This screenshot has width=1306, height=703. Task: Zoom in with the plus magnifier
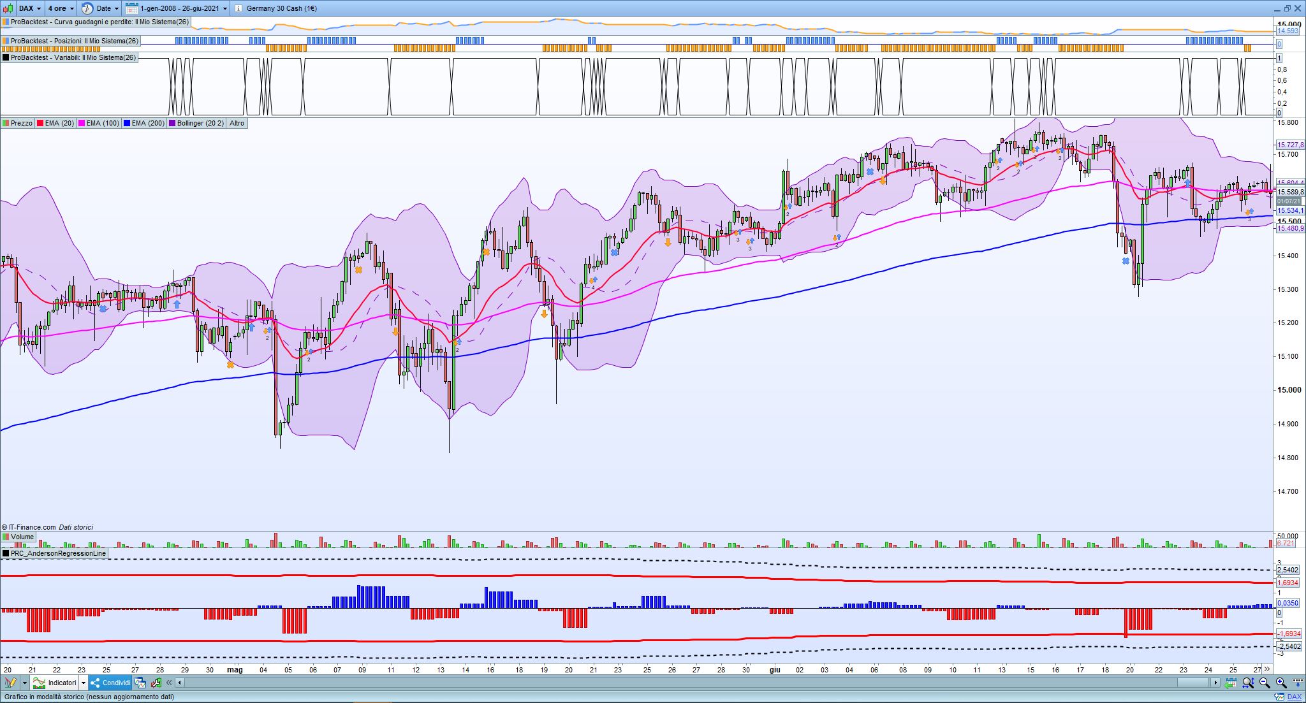1280,683
